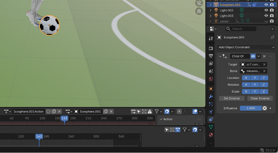The image size is (278, 153).
Task: Open dope sheet filters dropdown
Action: click(x=159, y=112)
